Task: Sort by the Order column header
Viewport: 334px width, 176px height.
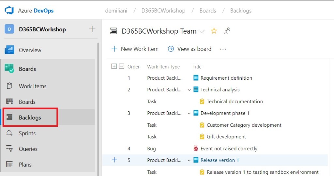Action: pos(133,67)
